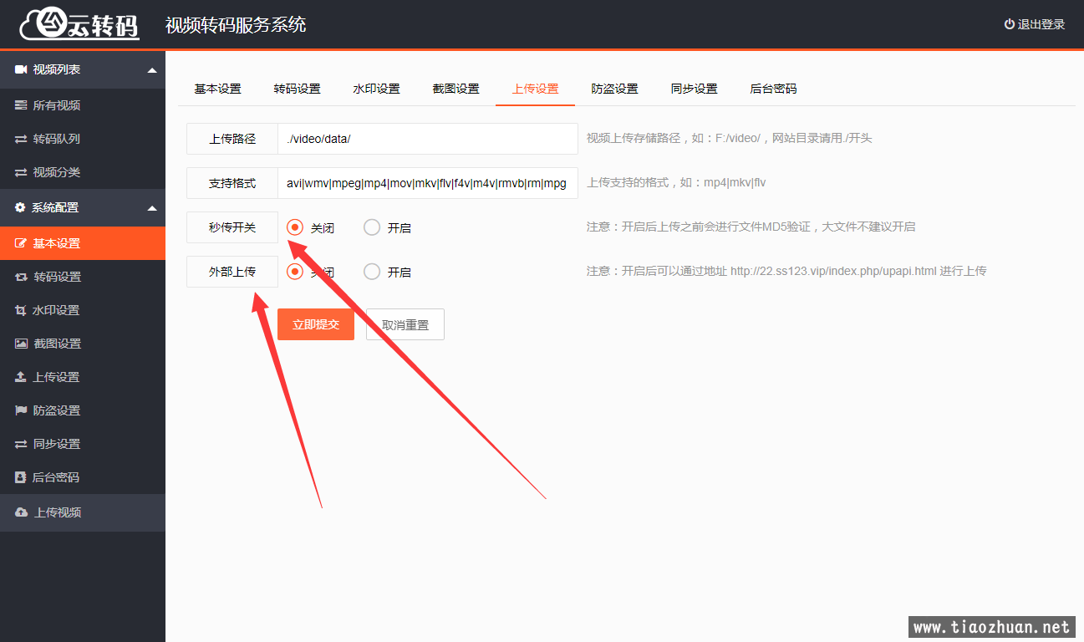Click the video camera icon for 视频列表
The height and width of the screenshot is (642, 1084).
[x=22, y=69]
